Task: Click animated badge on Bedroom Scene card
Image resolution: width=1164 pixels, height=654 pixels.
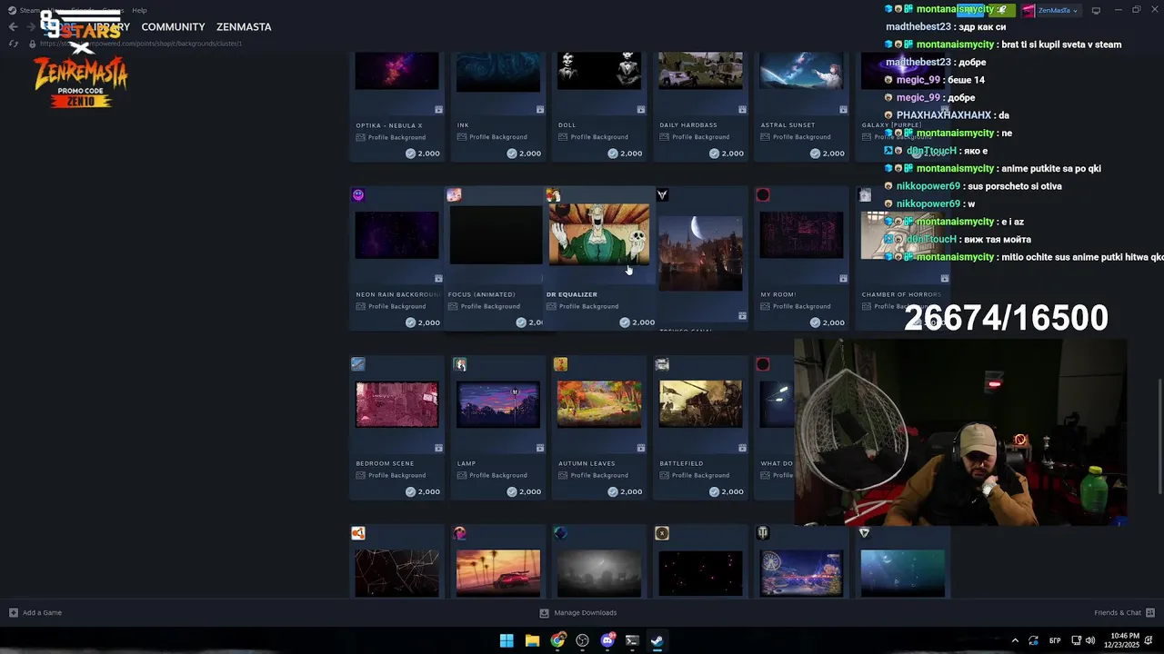Action: point(438,448)
